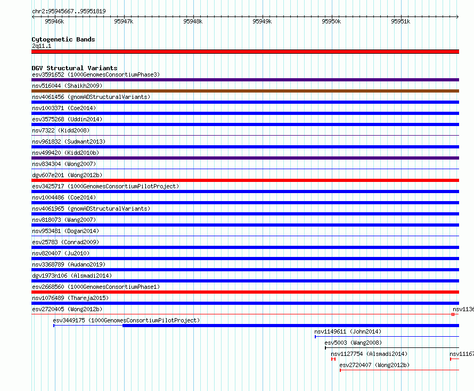Image resolution: width=474 pixels, height=391 pixels.
Task: Click the ruler's right scroll arrow
Action: [457, 17]
